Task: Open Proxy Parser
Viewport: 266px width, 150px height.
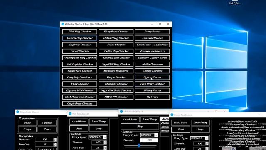Action: click(153, 32)
